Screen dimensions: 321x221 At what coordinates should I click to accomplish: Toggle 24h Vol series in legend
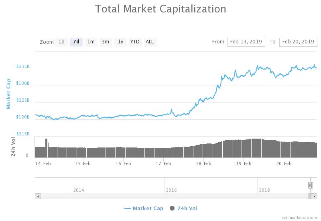(x=187, y=209)
